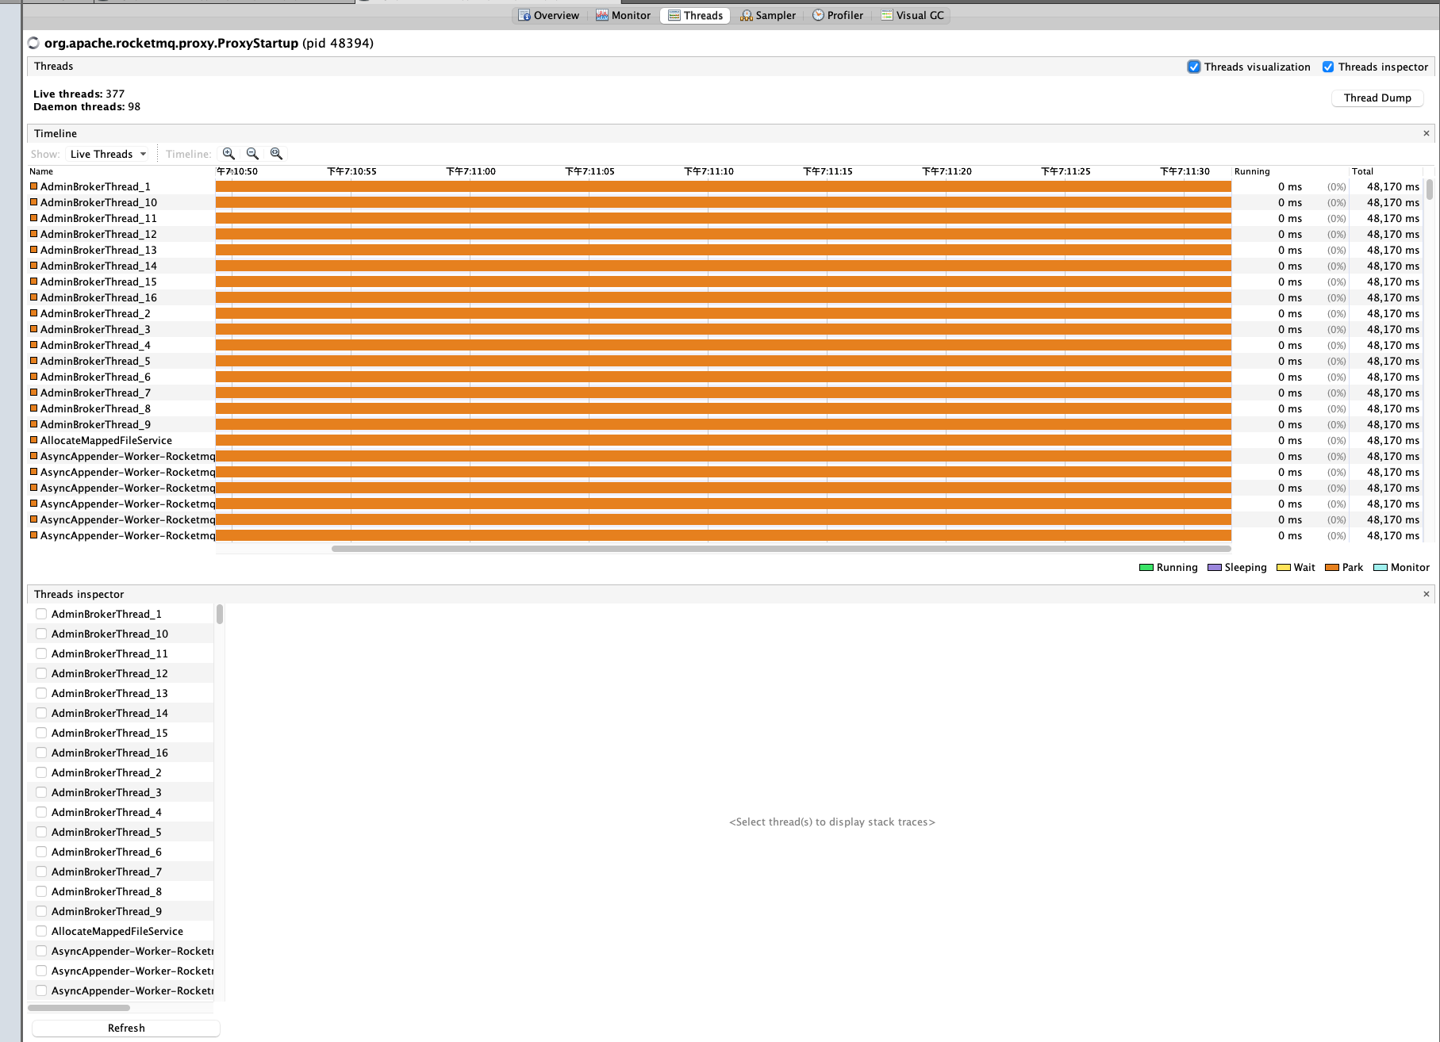Click AdminBrokerThread_5's orange timeline bar

coord(724,361)
